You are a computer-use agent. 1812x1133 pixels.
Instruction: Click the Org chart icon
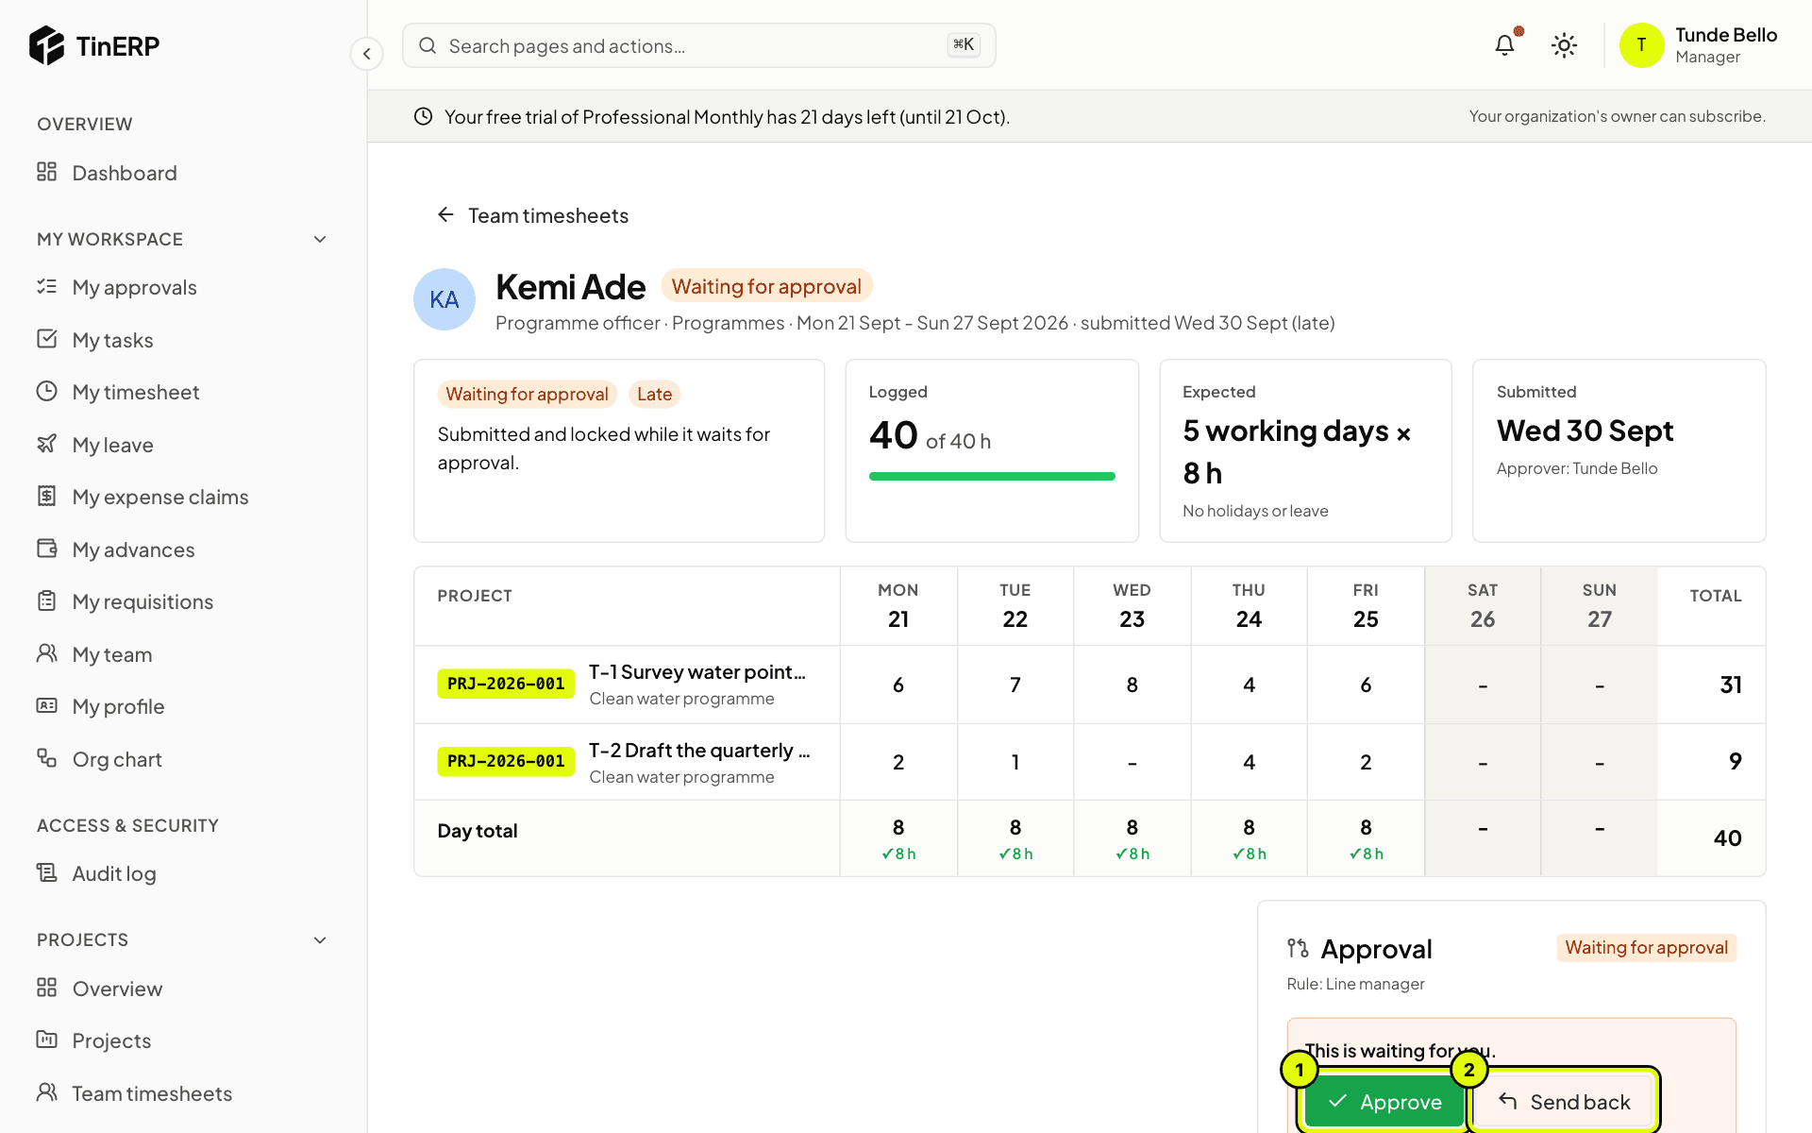click(x=47, y=758)
